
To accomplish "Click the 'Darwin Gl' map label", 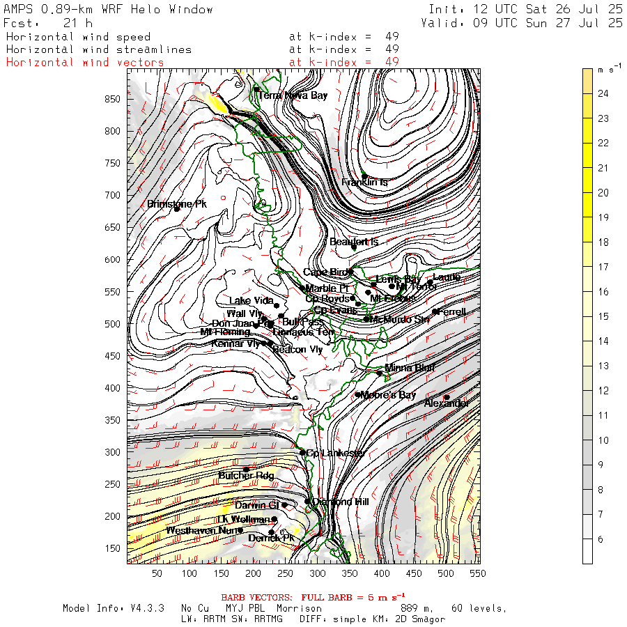I will pos(256,506).
